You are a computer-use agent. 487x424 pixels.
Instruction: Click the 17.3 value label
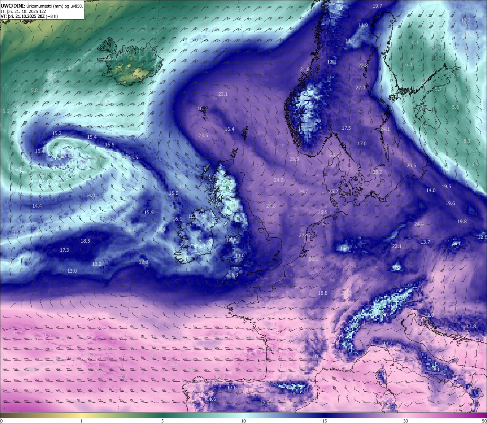point(64,250)
